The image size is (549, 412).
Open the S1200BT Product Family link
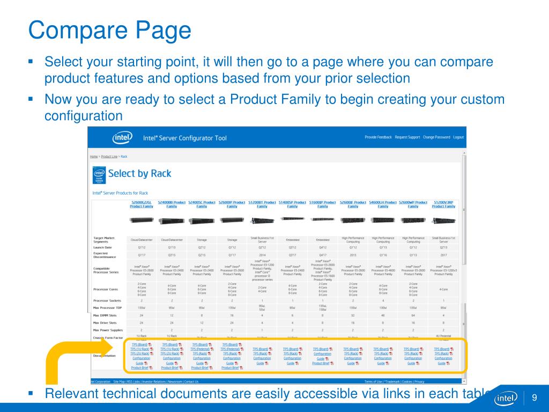[x=262, y=204]
